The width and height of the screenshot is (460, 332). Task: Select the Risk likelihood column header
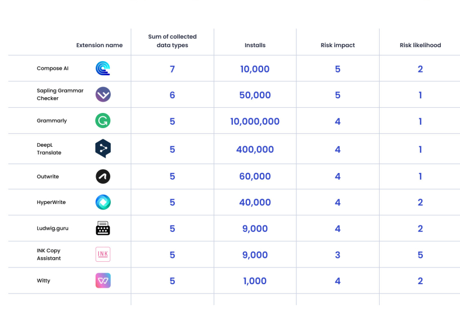pos(420,46)
